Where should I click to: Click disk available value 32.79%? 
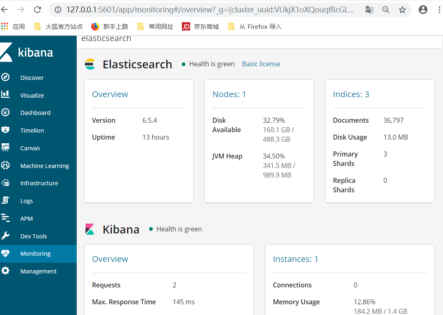274,120
